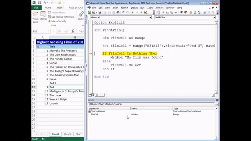Switch to Procedure View button below code pane
This screenshot has height=141, width=251.
[90, 95]
